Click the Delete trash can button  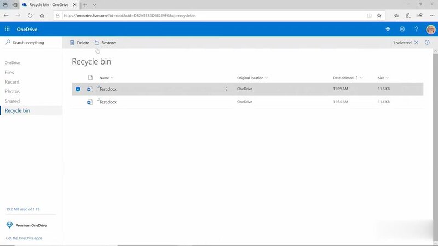coord(79,43)
